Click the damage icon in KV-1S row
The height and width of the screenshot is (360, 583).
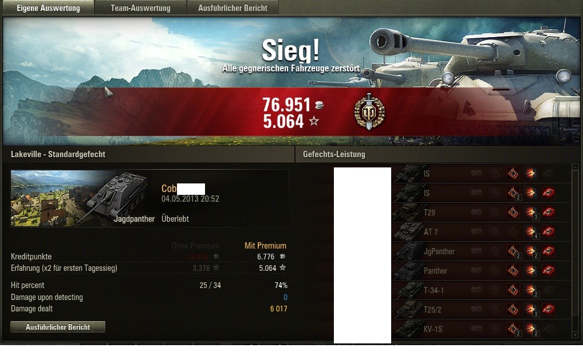530,329
